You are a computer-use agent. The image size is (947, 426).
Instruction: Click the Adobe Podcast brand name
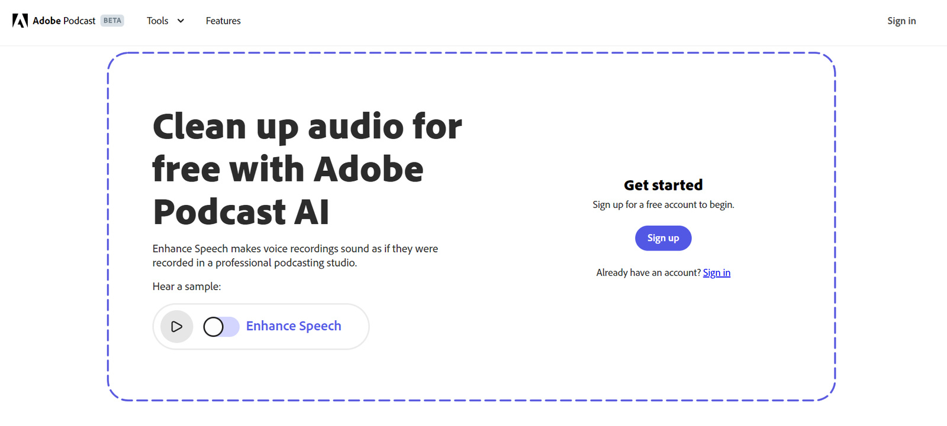[64, 21]
